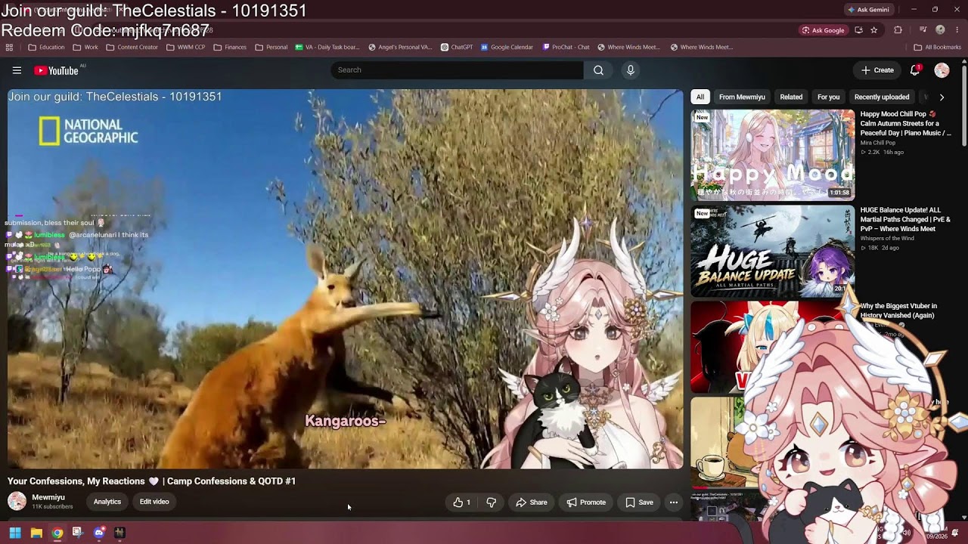The image size is (968, 544).
Task: Open the Create dropdown button
Action: tap(877, 70)
